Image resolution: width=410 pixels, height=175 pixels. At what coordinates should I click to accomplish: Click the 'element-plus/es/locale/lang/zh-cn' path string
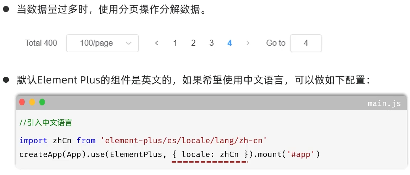coord(184,141)
